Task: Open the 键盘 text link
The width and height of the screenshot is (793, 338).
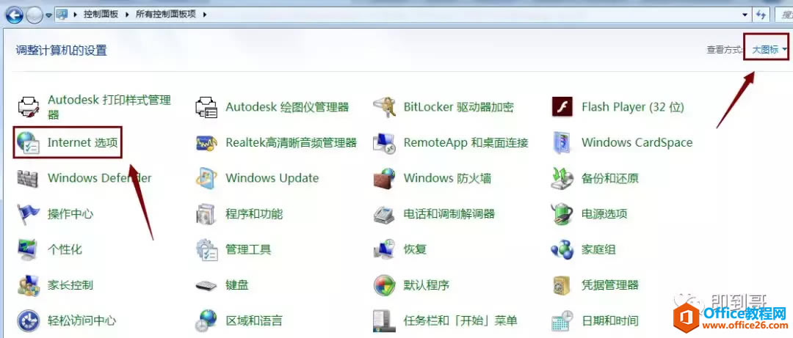Action: pyautogui.click(x=236, y=285)
